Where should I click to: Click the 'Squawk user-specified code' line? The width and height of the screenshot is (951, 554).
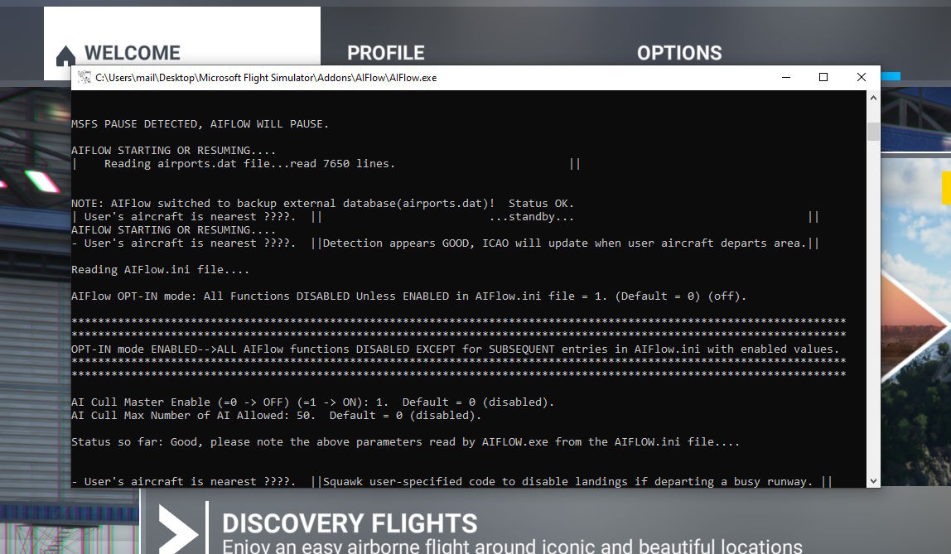[567, 482]
